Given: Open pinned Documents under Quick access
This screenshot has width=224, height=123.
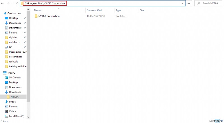Looking at the screenshot, I should [x=15, y=28].
